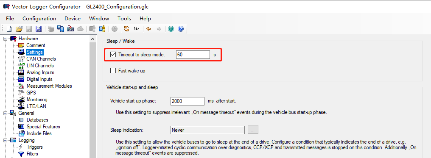Toggle the hex display button

[x=137, y=28]
